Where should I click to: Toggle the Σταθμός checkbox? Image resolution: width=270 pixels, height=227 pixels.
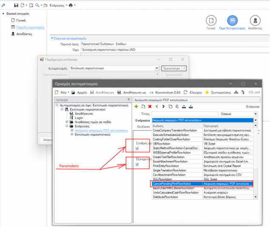(x=137, y=149)
